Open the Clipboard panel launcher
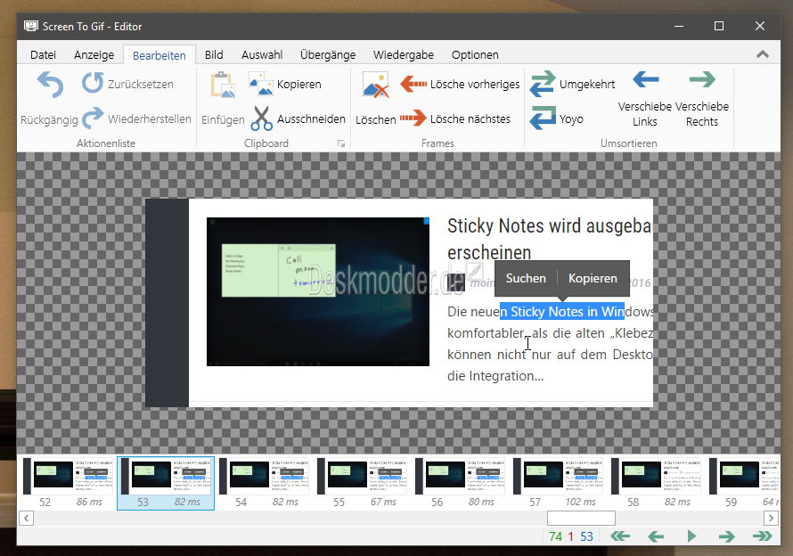Screen dimensions: 793x556 tap(341, 143)
